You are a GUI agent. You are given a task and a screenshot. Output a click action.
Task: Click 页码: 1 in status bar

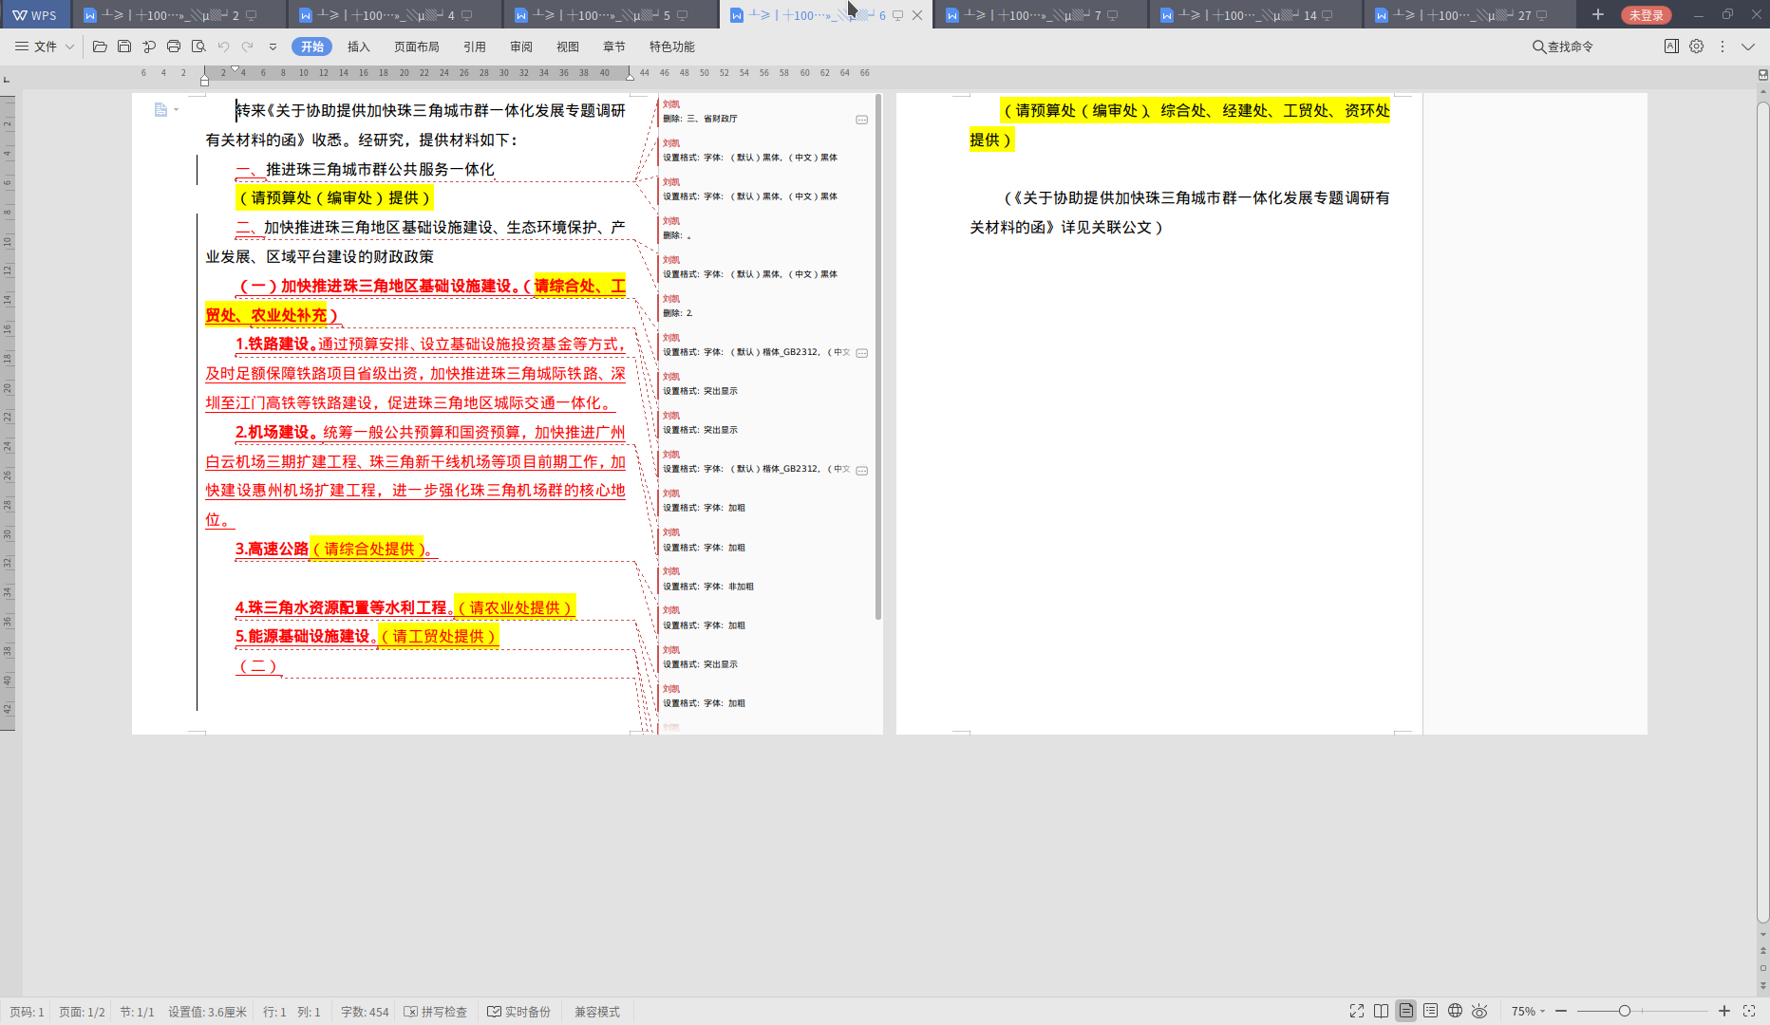(27, 1012)
